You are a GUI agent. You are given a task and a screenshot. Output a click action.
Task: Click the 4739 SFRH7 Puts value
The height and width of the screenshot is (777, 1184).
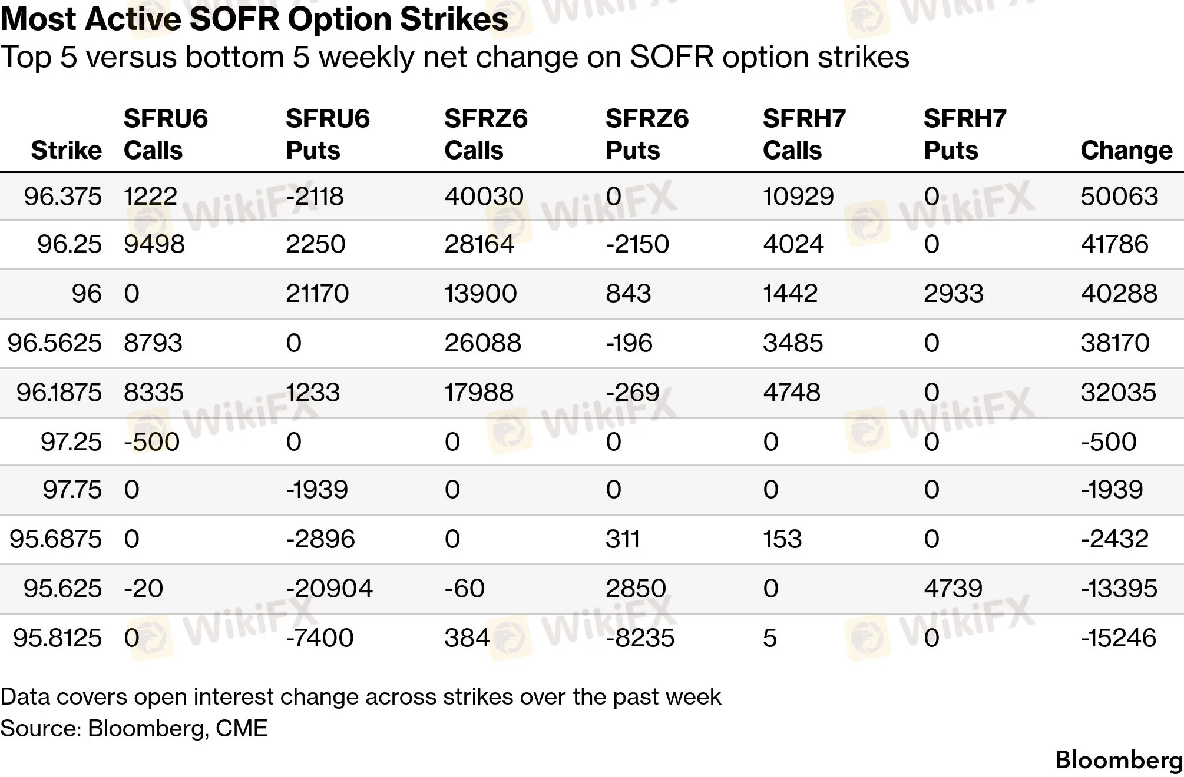[953, 588]
